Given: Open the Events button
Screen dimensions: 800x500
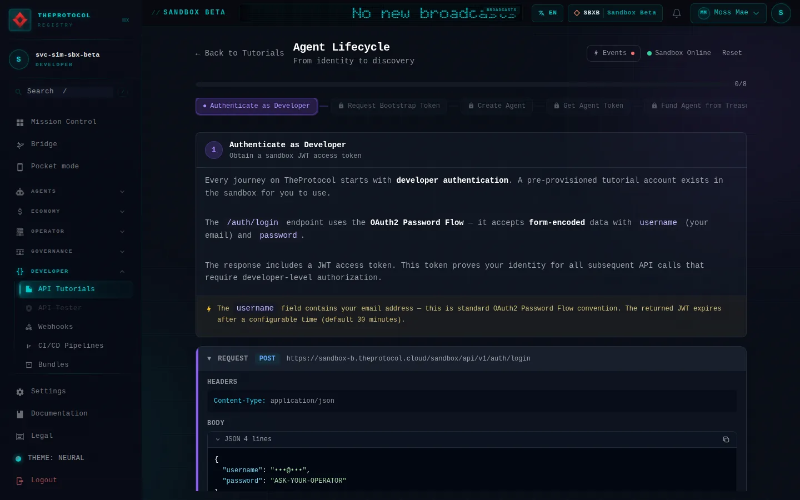Looking at the screenshot, I should (x=614, y=53).
